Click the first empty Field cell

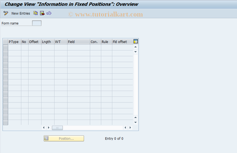pyautogui.click(x=79, y=47)
